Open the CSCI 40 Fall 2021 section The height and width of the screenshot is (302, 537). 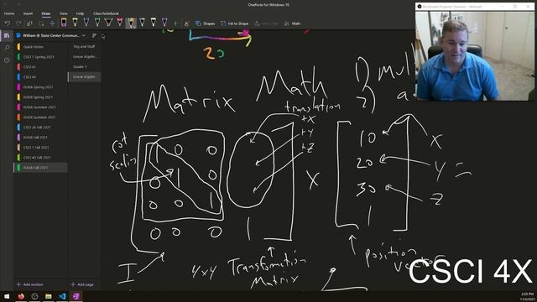coord(40,158)
